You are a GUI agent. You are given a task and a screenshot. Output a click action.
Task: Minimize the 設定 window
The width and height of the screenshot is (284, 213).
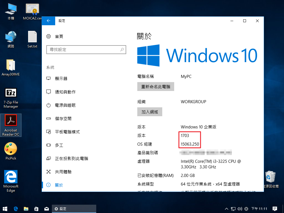(232, 21)
